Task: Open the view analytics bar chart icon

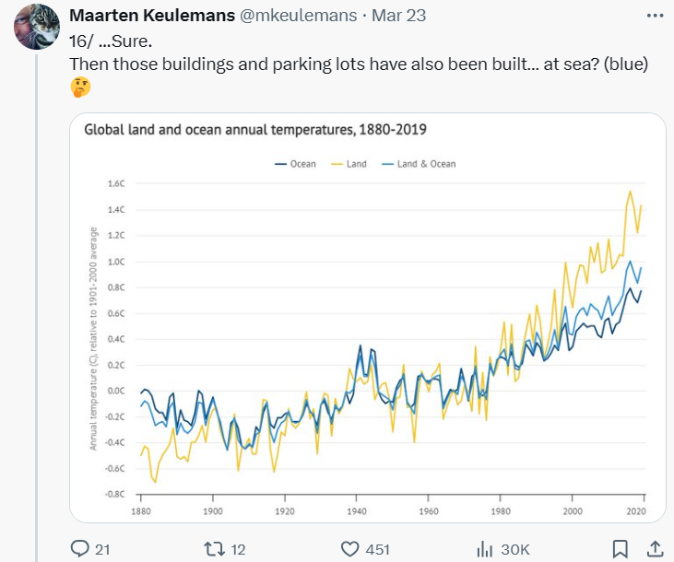Action: (483, 549)
